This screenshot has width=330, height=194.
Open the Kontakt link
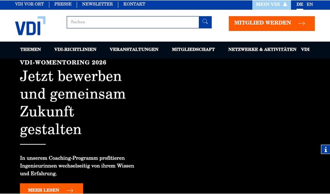coord(134,4)
